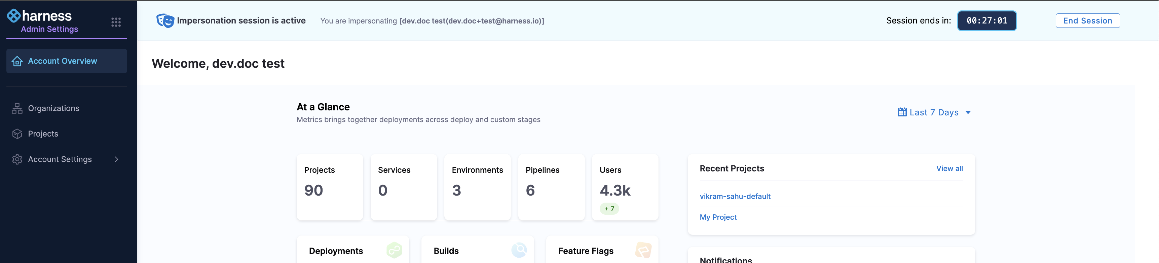Click the impersonation masks icon
This screenshot has height=263, width=1159.
click(165, 21)
